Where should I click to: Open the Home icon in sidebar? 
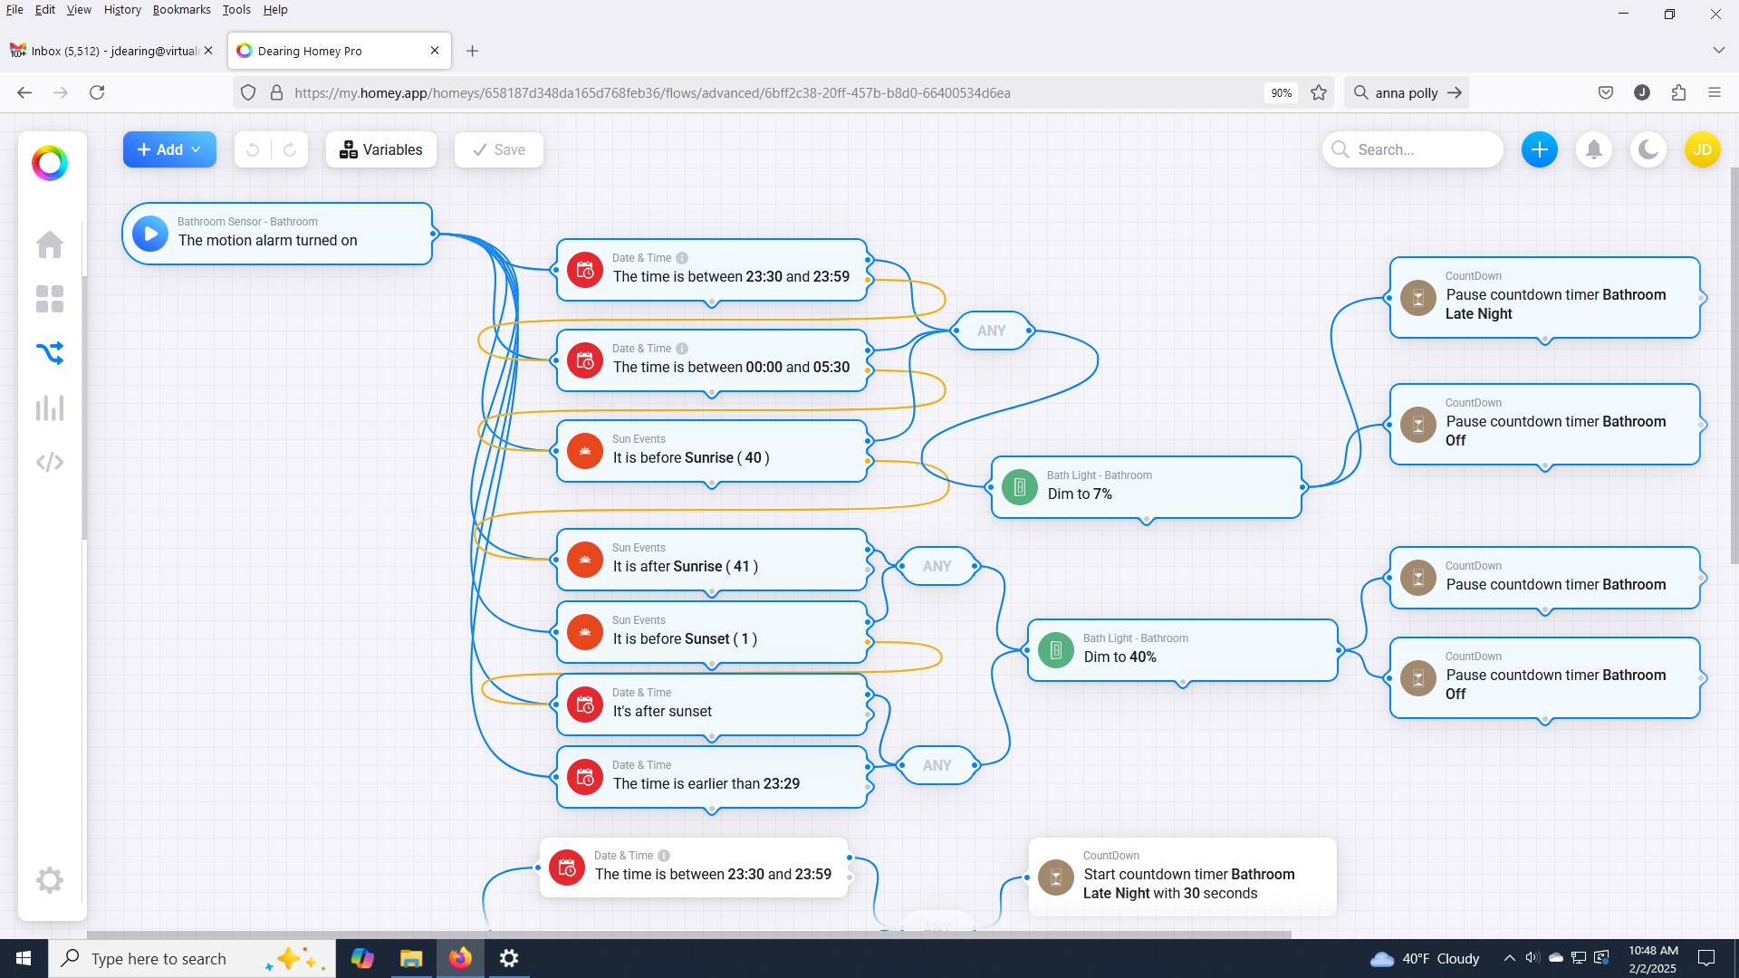point(50,244)
